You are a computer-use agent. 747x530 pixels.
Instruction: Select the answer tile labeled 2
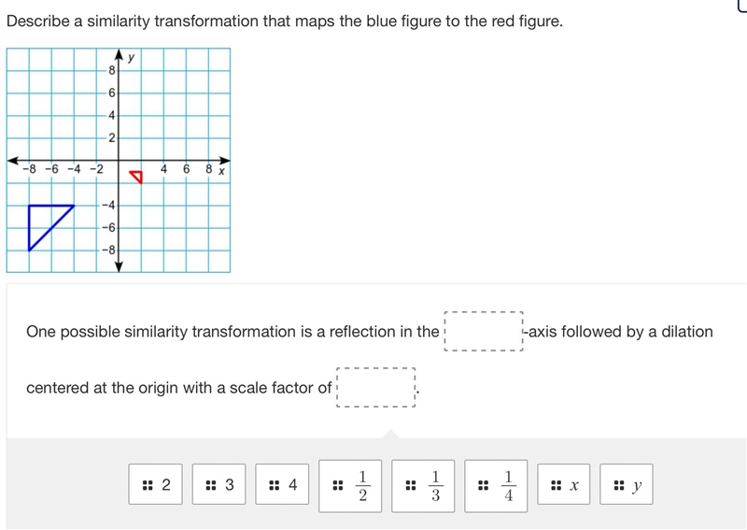[x=155, y=484]
